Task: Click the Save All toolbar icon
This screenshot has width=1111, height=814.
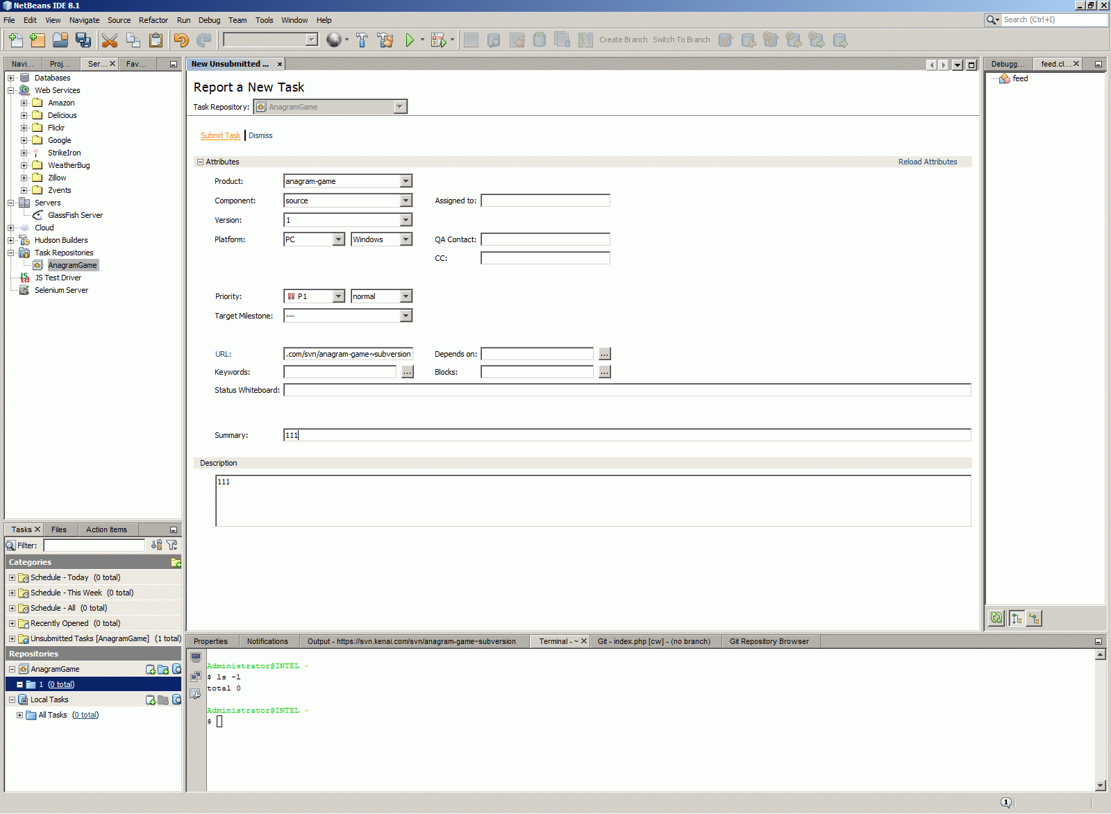Action: [83, 40]
